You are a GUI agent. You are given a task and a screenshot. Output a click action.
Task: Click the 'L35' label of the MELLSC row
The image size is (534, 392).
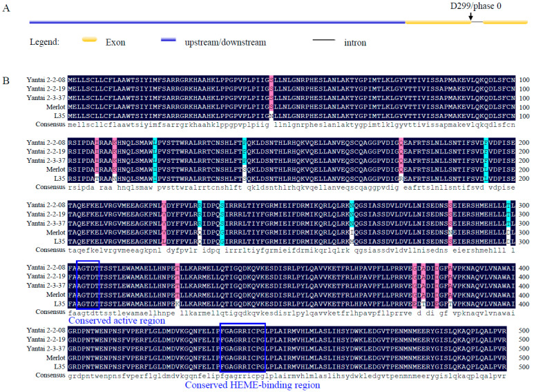[x=59, y=116]
